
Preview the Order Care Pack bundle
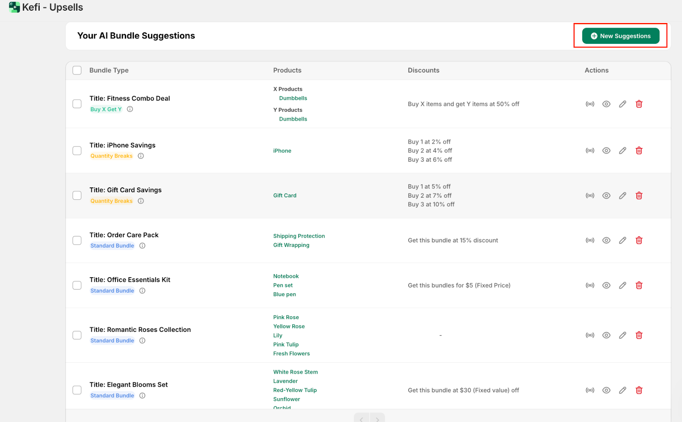click(x=606, y=241)
